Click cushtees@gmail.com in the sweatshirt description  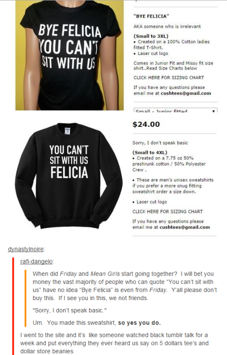(185, 227)
